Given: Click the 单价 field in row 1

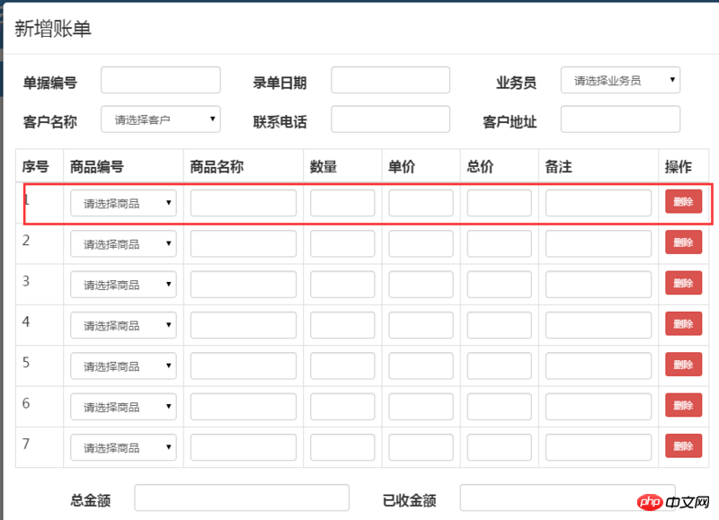Looking at the screenshot, I should click(421, 203).
